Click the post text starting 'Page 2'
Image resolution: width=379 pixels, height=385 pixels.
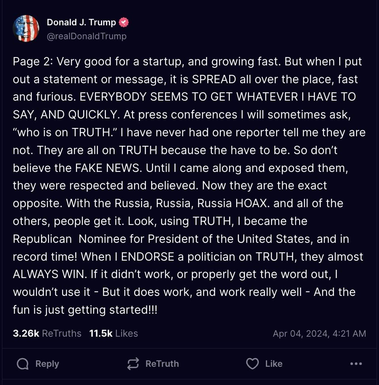189,185
